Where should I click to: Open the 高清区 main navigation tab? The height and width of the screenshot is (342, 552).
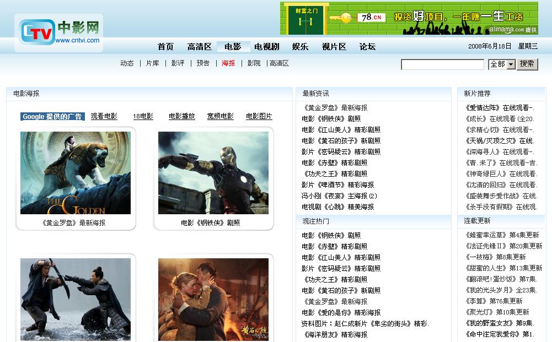tap(199, 46)
